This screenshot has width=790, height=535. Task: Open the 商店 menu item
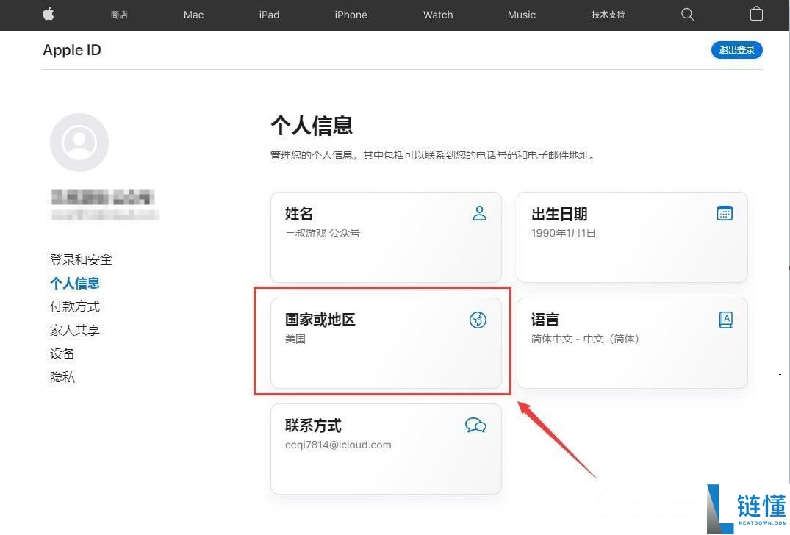pos(119,15)
